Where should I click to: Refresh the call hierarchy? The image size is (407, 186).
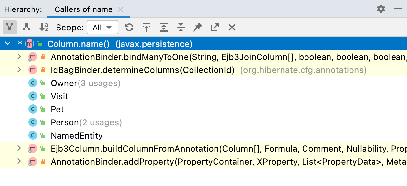[129, 28]
